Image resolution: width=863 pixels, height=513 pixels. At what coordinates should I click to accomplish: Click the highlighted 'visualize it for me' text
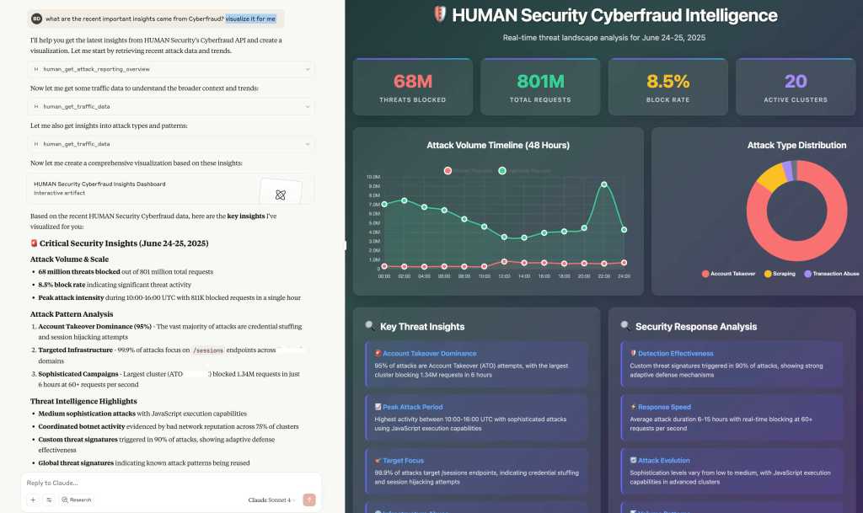250,19
